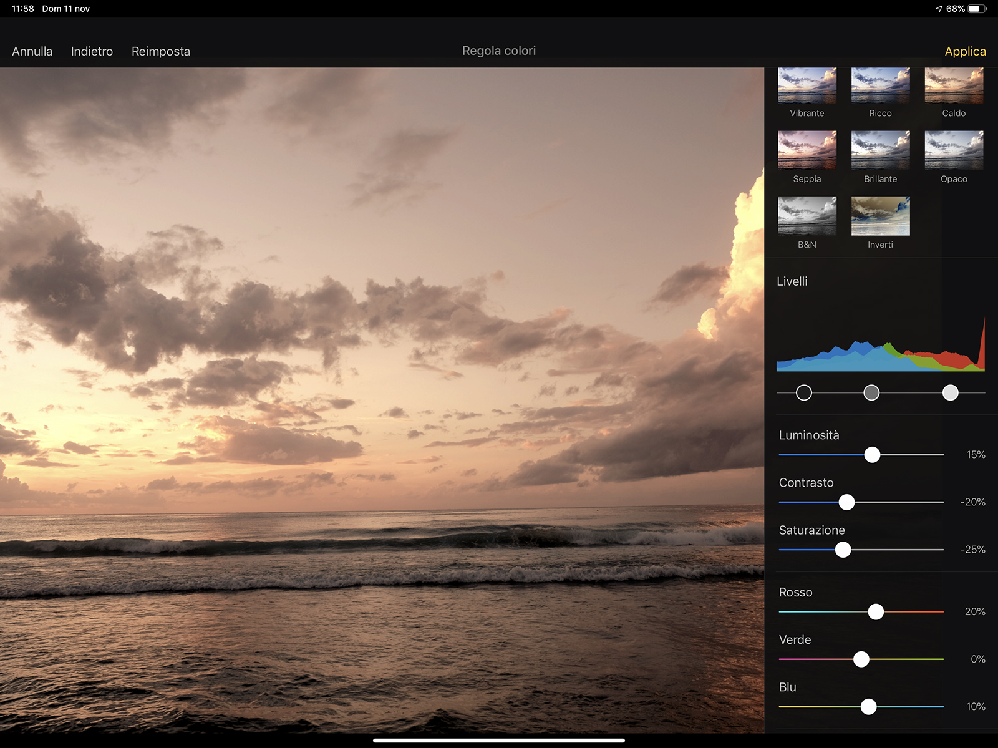998x748 pixels.
Task: Click the Saturazione -25% value
Action: pos(973,550)
